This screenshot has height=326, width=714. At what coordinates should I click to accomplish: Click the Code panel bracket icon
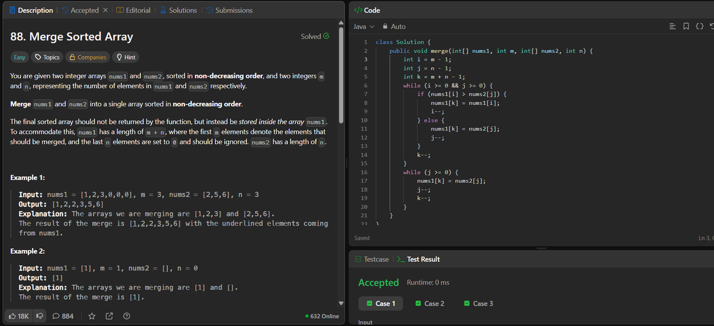[357, 10]
